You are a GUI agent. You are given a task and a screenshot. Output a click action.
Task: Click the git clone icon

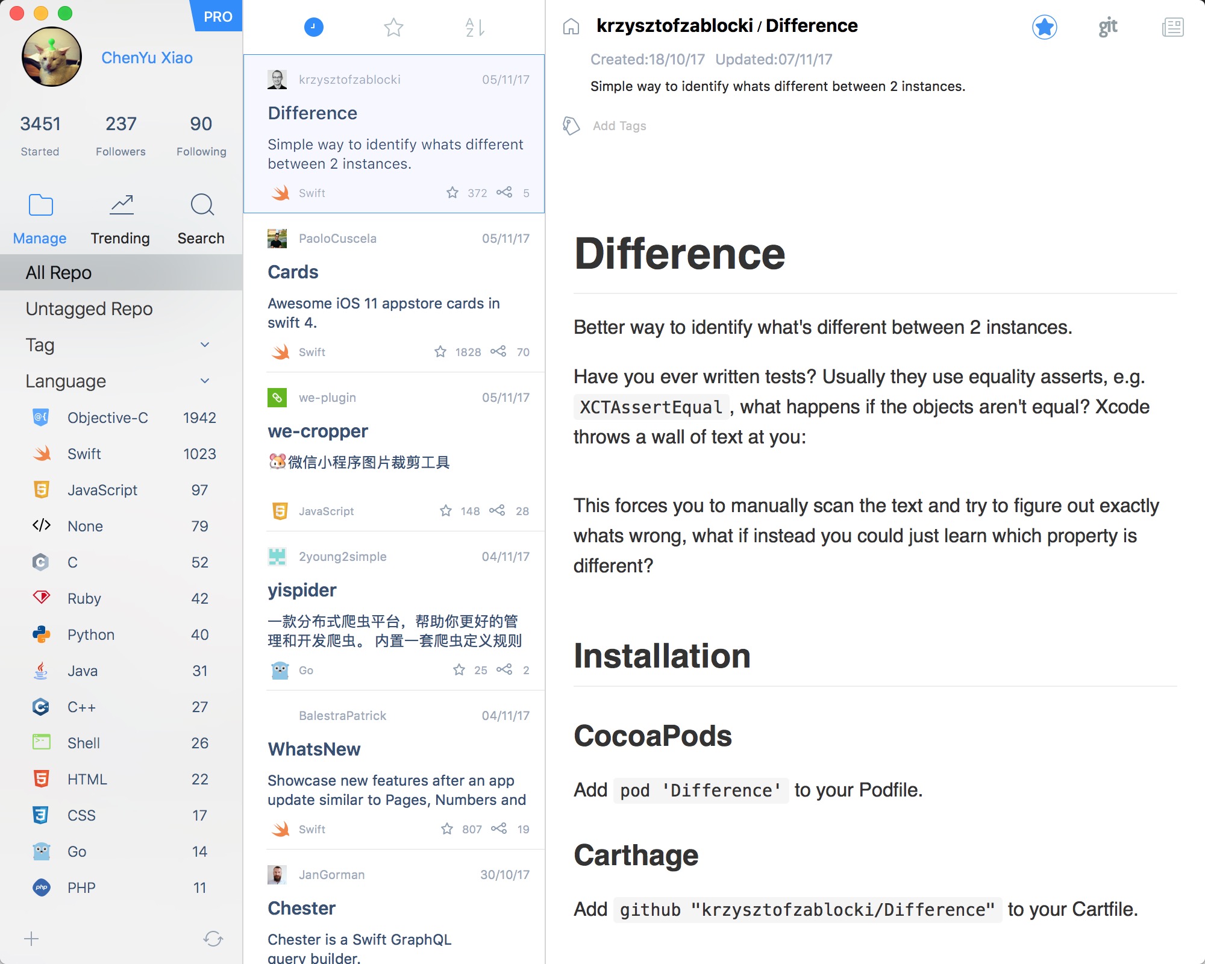point(1107,27)
